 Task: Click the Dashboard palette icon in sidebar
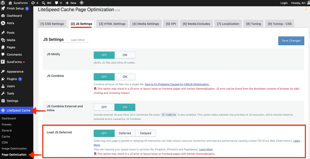pyautogui.click(x=3, y=16)
